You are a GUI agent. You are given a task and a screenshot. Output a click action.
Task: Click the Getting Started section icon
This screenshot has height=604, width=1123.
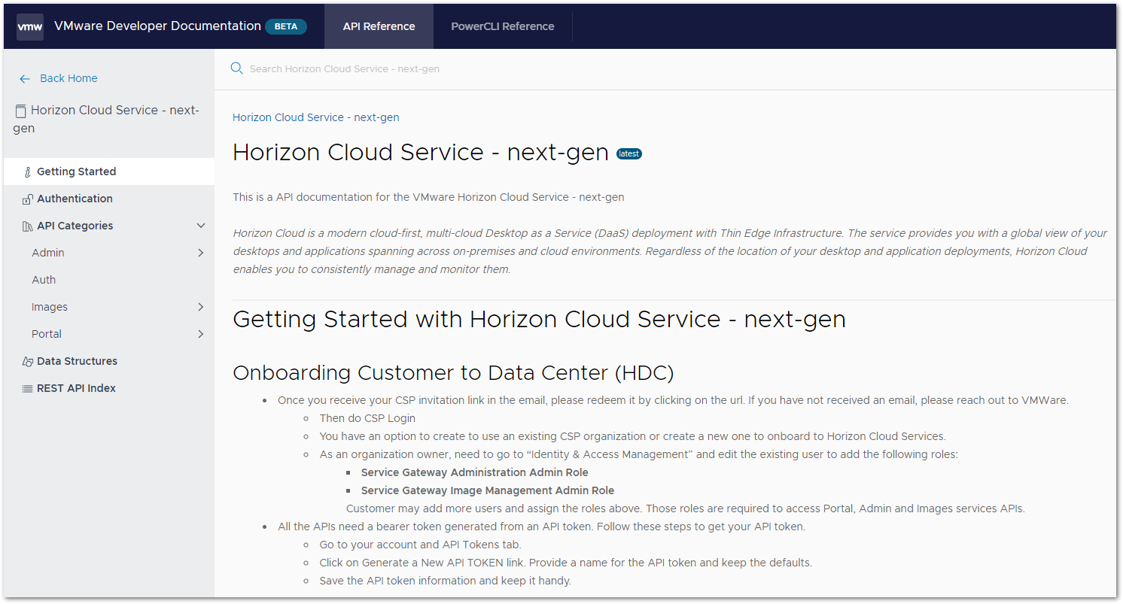coord(26,171)
